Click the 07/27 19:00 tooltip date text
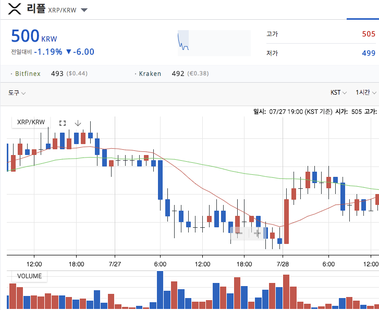 [286, 112]
